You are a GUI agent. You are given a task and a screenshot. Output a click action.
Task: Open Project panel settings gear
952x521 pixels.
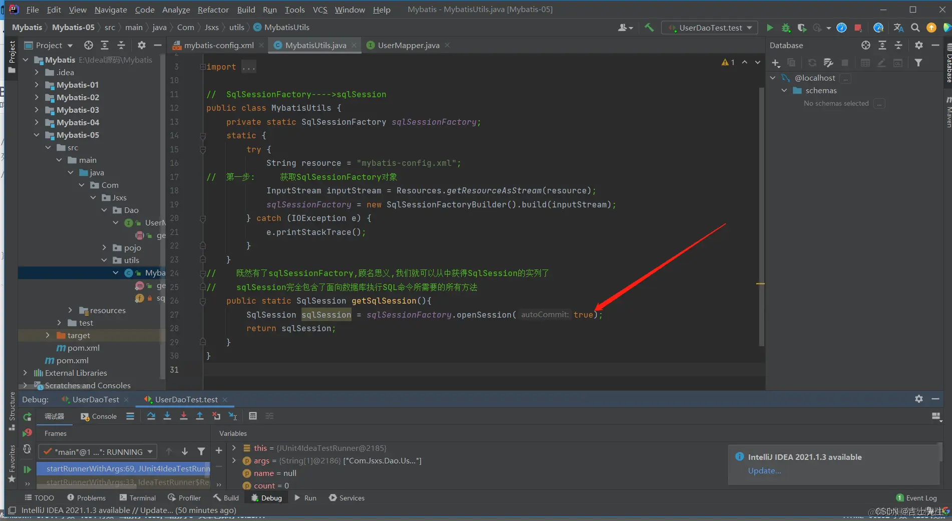tap(142, 45)
